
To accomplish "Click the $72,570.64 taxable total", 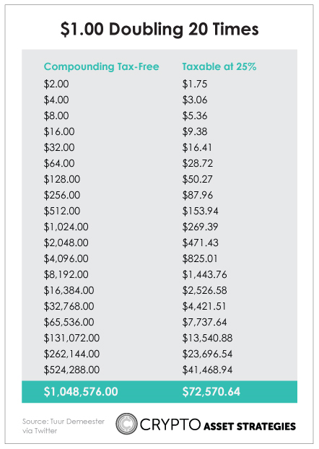I will pyautogui.click(x=211, y=391).
